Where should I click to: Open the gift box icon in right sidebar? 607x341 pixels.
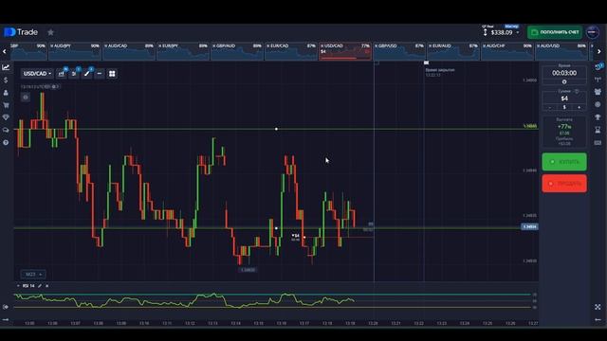pos(598,92)
